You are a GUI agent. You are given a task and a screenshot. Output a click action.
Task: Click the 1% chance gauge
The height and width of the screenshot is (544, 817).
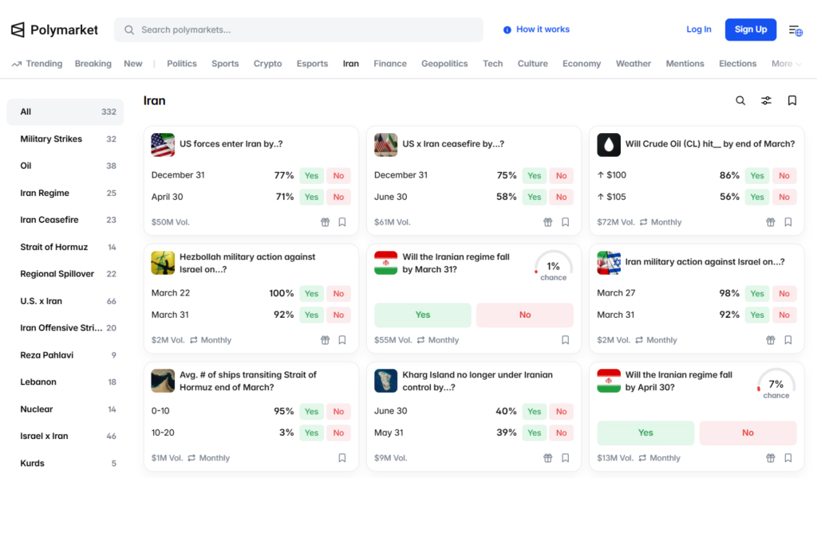pyautogui.click(x=553, y=268)
